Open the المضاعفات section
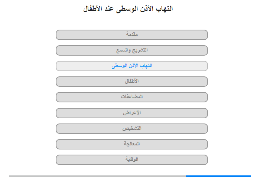This screenshot has height=178, width=260. pos(132,97)
